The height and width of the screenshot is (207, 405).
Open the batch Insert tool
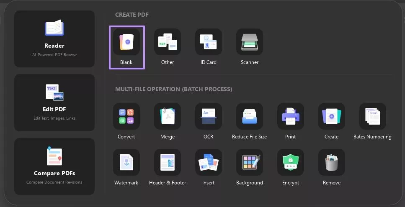tap(209, 162)
